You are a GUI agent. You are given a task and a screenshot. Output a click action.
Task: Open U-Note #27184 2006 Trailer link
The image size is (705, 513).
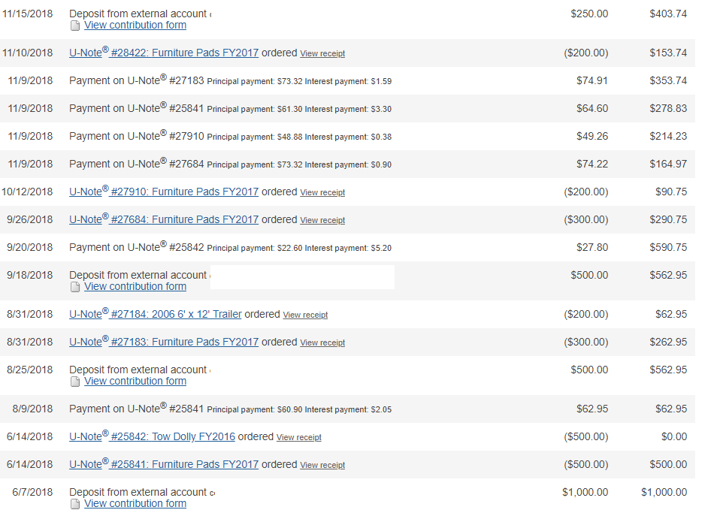click(155, 314)
